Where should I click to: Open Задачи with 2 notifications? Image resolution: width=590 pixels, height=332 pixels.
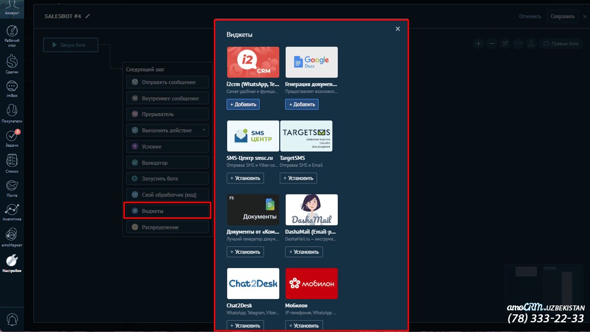point(12,138)
